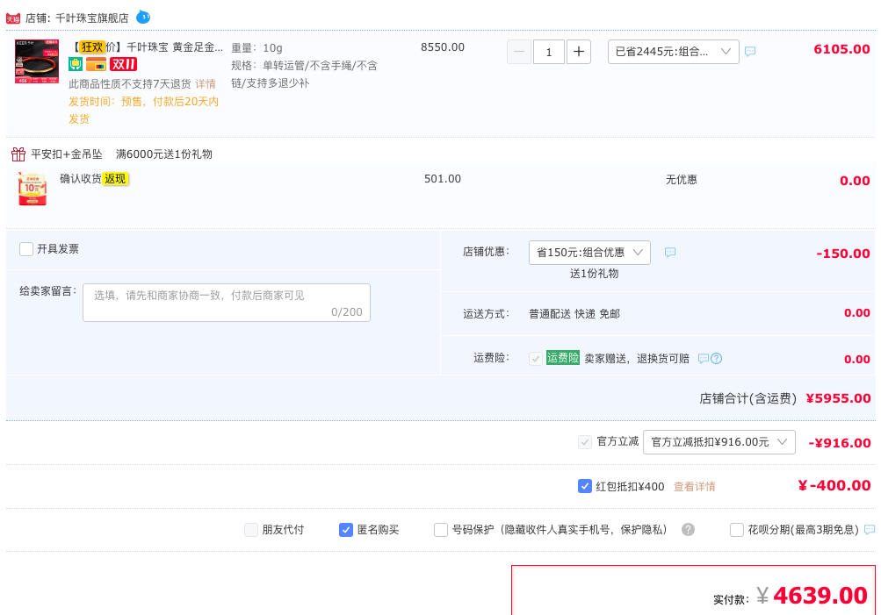Click the orange credit card badge icon
Viewport: 881px width, 615px height.
click(96, 65)
